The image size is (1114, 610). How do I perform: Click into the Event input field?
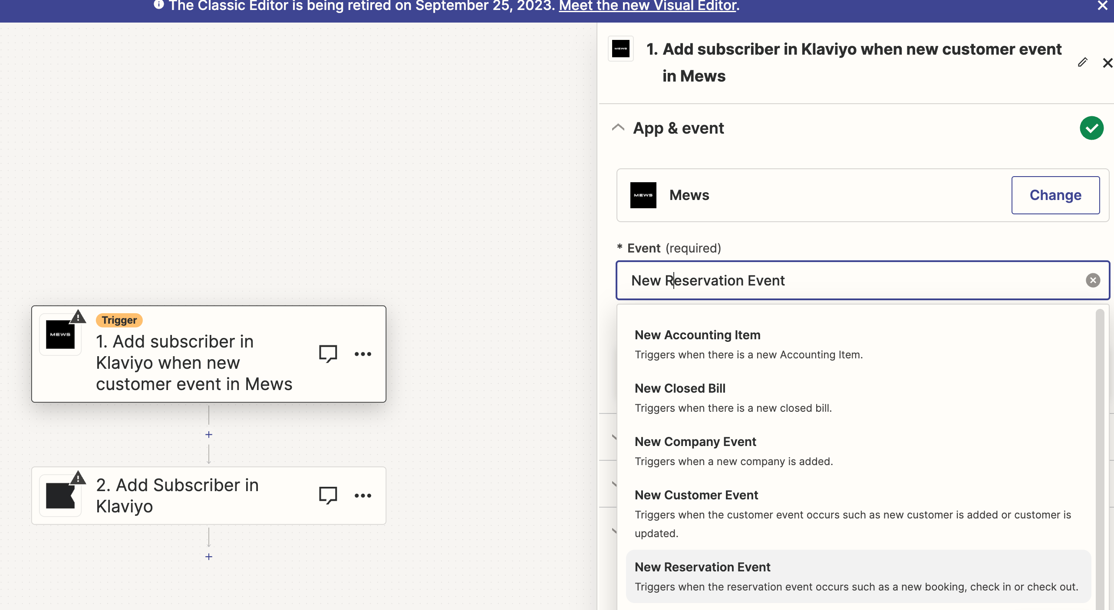click(862, 280)
